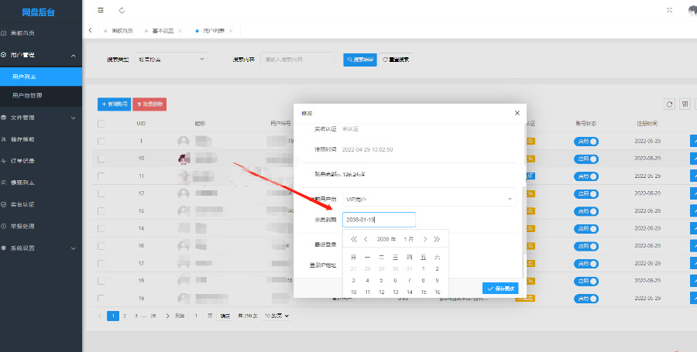Viewport: 697px width, 352px height.
Task: Go to next year in date picker
Action: (x=437, y=239)
